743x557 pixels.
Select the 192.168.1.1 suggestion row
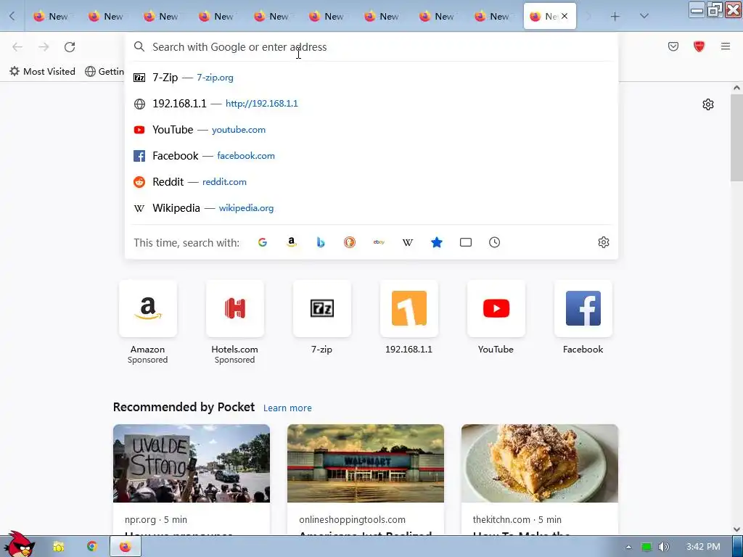coord(371,104)
